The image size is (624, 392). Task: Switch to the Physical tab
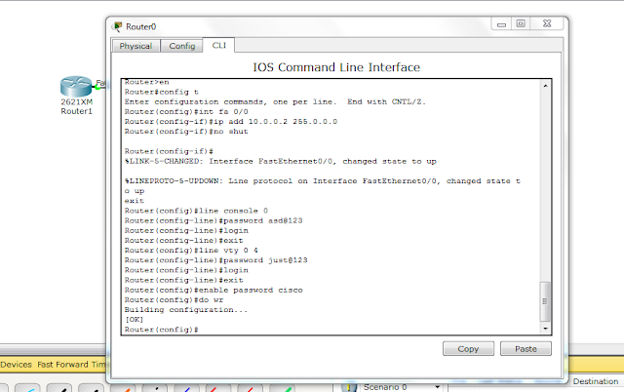136,46
